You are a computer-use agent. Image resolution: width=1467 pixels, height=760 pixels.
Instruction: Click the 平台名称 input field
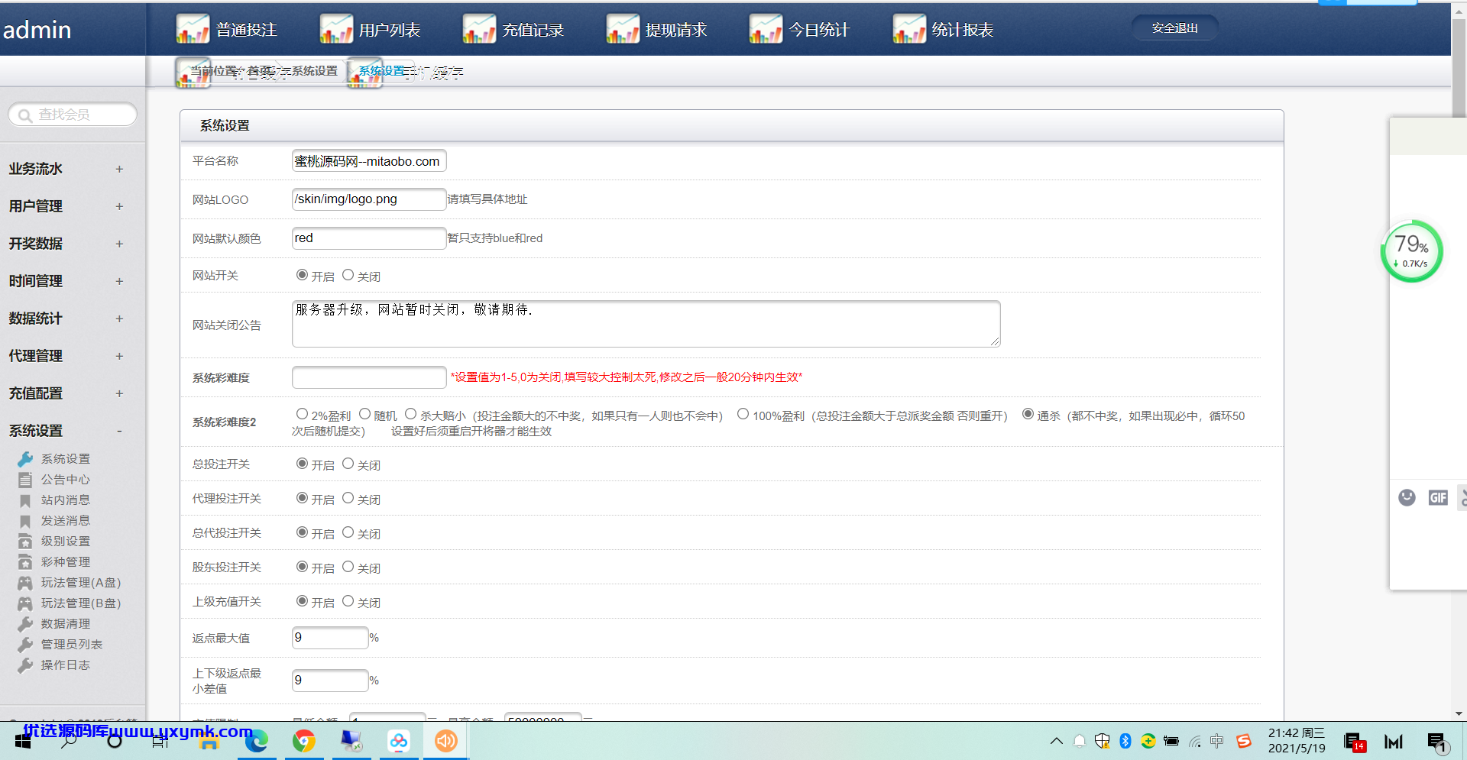click(369, 161)
